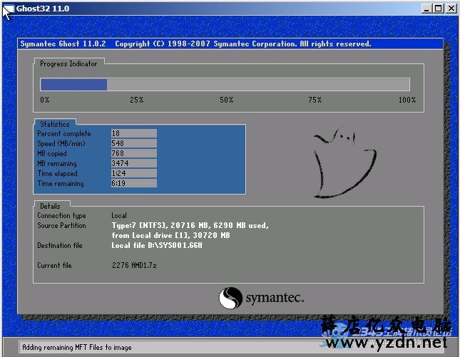Click the 'Ghost32 11.0' title bar text

pyautogui.click(x=43, y=9)
